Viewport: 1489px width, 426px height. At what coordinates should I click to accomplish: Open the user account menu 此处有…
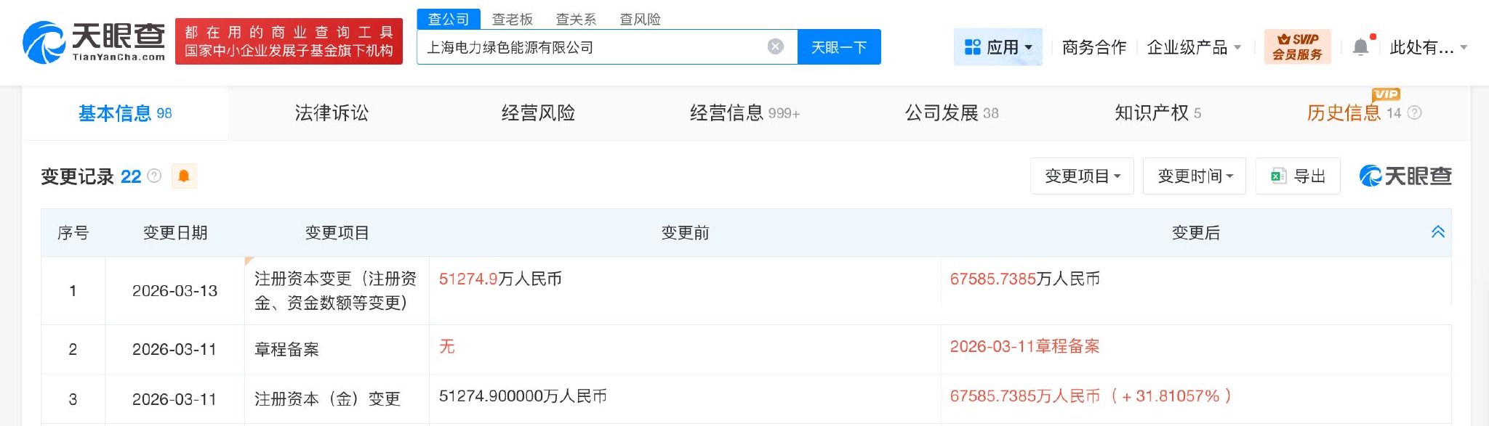pos(1428,47)
